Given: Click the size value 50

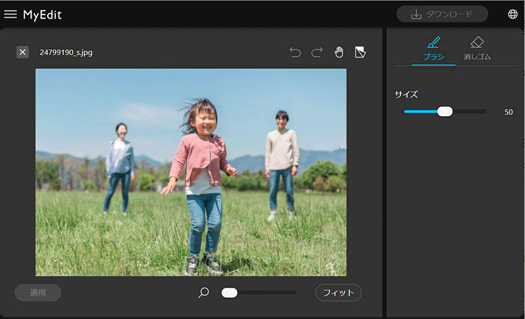Looking at the screenshot, I should point(508,112).
